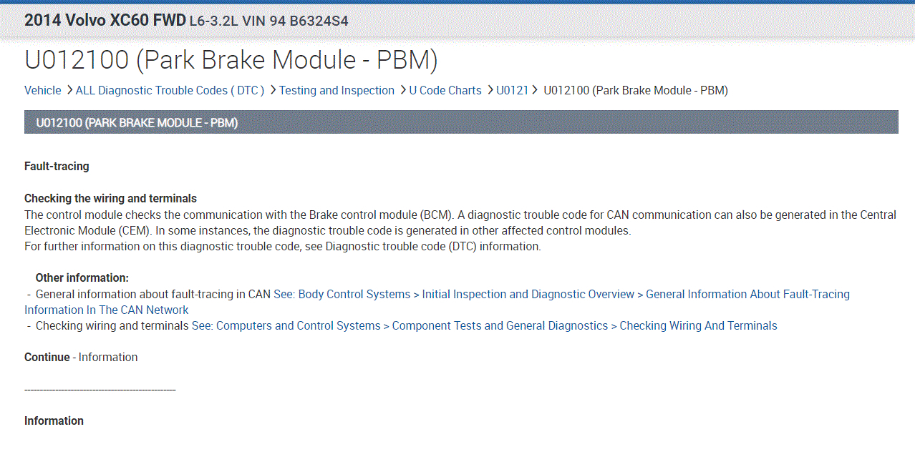Viewport: 915px width, 472px height.
Task: Open See: Body Control Systems link
Action: [342, 294]
